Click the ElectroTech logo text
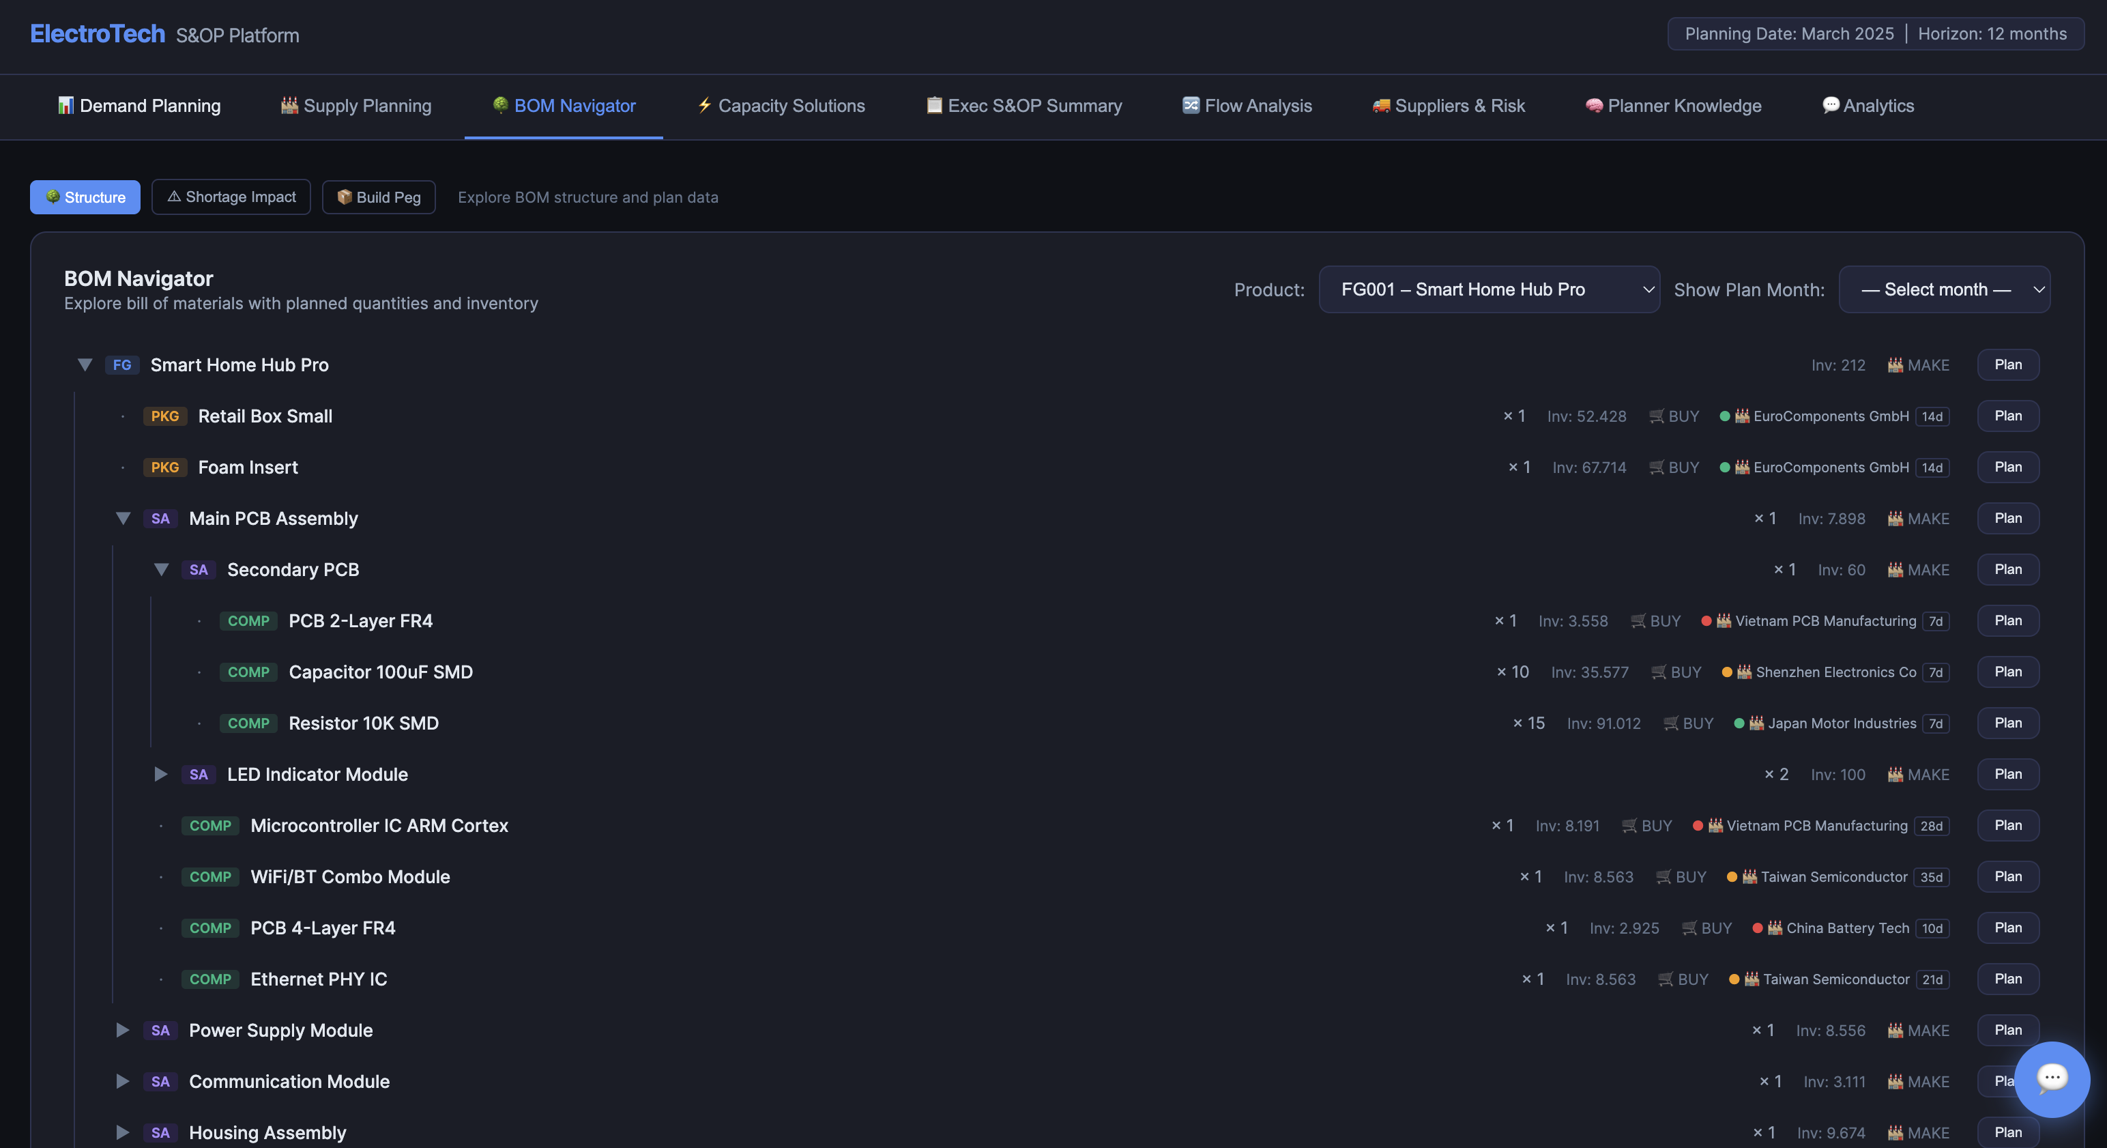Image resolution: width=2107 pixels, height=1148 pixels. pyautogui.click(x=98, y=33)
